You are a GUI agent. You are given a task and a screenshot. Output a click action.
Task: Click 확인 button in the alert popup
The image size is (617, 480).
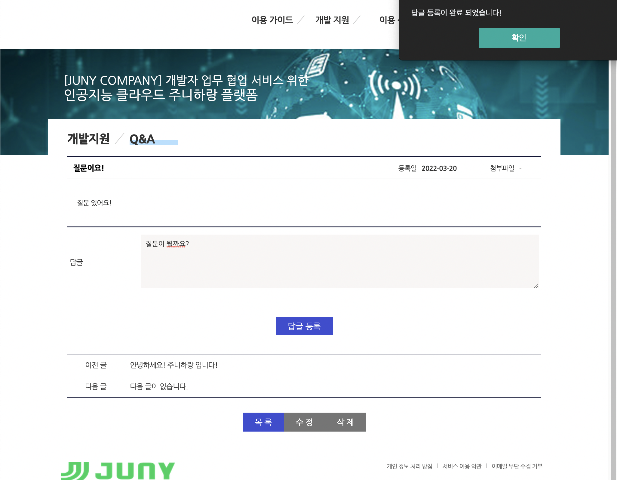click(x=519, y=38)
